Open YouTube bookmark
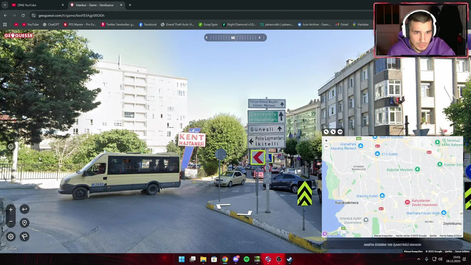This screenshot has height=265, width=471. [30, 25]
